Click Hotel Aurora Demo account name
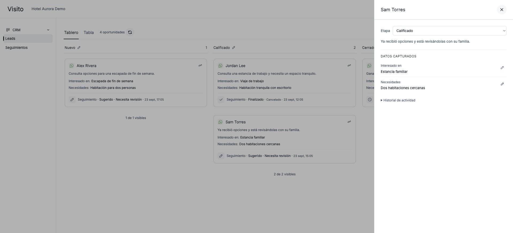Viewport: 513px width, 233px height. [x=48, y=9]
